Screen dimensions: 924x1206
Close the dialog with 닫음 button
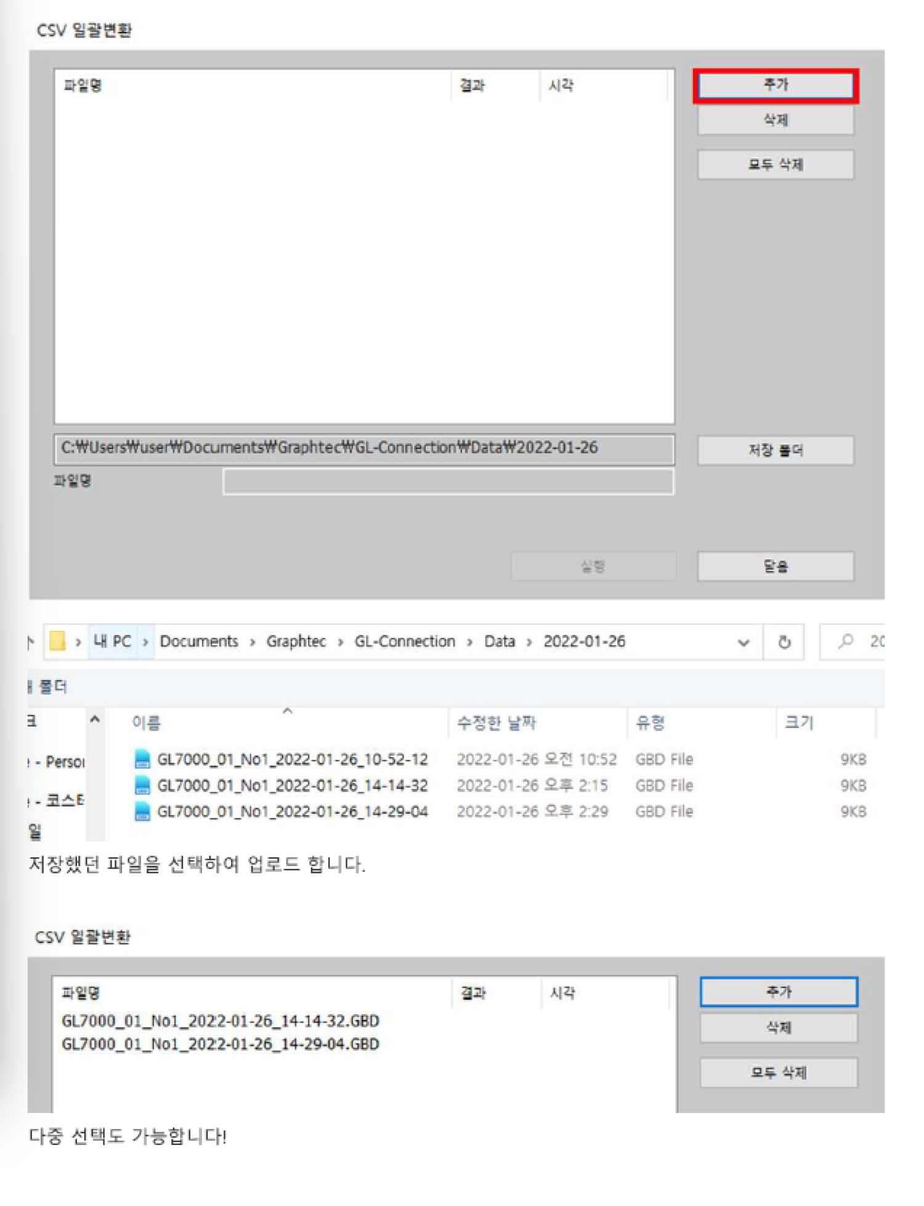(x=775, y=566)
